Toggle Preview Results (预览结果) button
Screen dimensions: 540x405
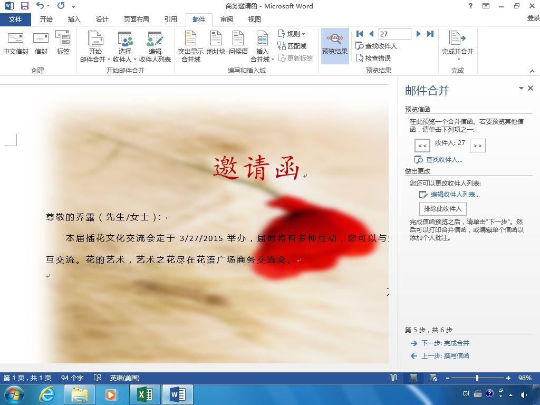(335, 46)
